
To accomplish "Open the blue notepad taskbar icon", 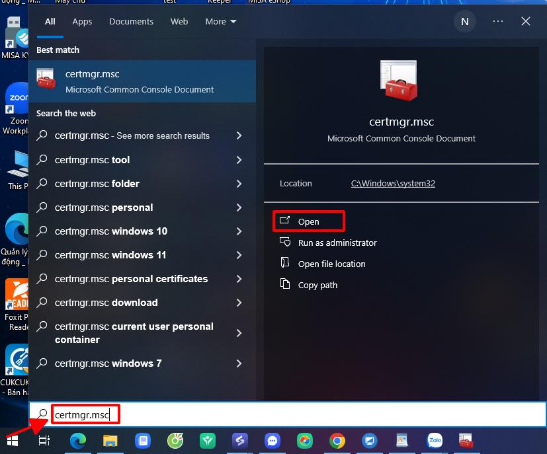I will [x=143, y=441].
